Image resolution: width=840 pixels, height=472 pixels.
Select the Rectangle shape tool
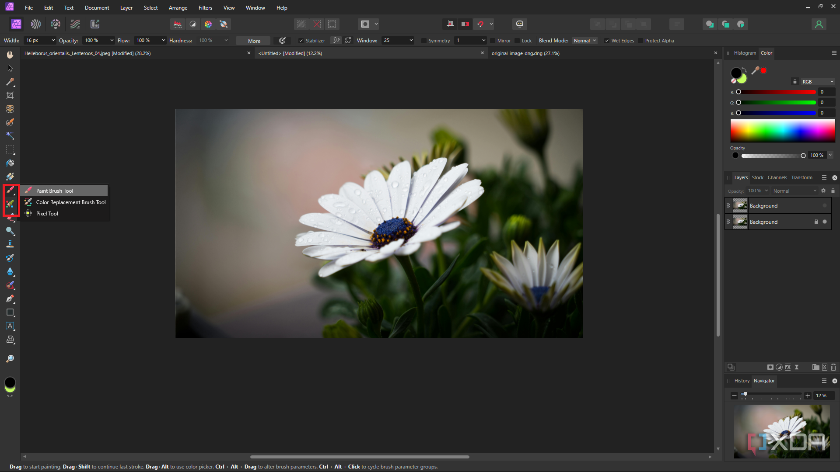[x=10, y=312]
